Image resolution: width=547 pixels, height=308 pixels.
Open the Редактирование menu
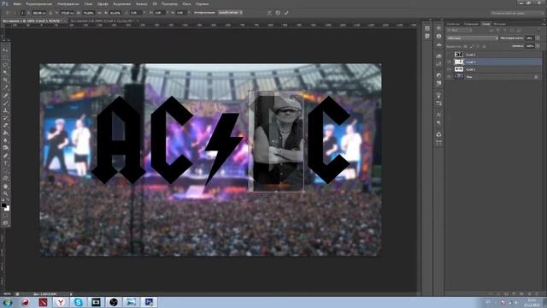click(x=38, y=3)
